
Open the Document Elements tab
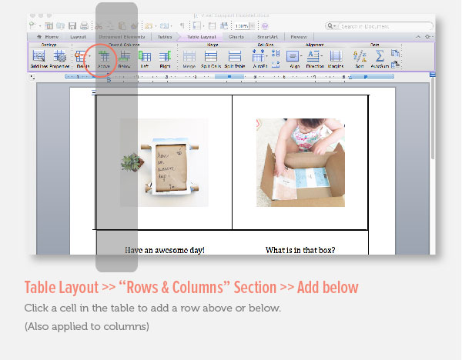pos(122,37)
